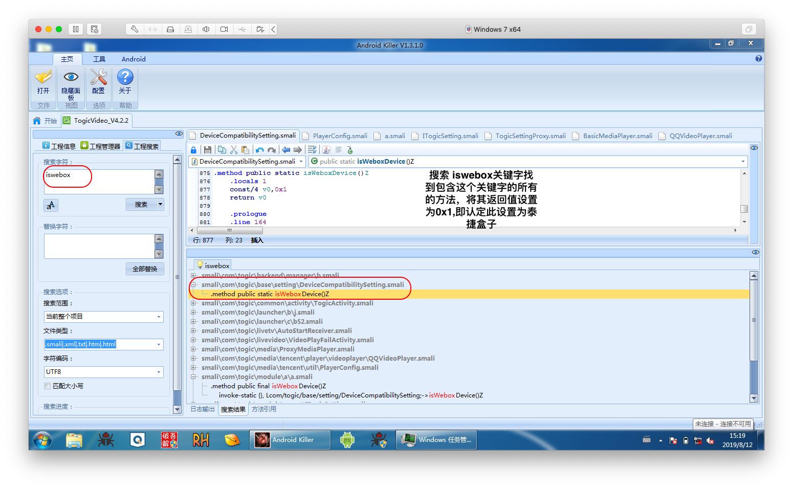Click the 开始 start page tab

click(46, 121)
